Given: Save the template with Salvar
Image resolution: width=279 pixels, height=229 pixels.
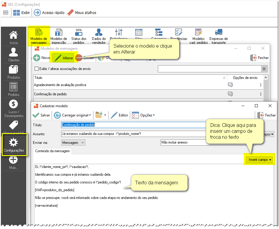Looking at the screenshot, I should (41, 115).
